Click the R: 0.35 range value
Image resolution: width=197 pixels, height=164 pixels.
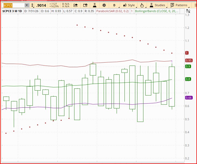[x=89, y=11]
